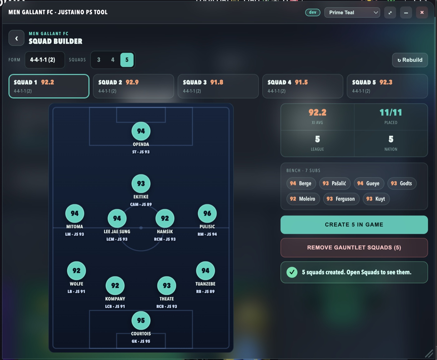Select Ekitike's 93 CAM badge
Image resolution: width=437 pixels, height=360 pixels.
pos(141,183)
